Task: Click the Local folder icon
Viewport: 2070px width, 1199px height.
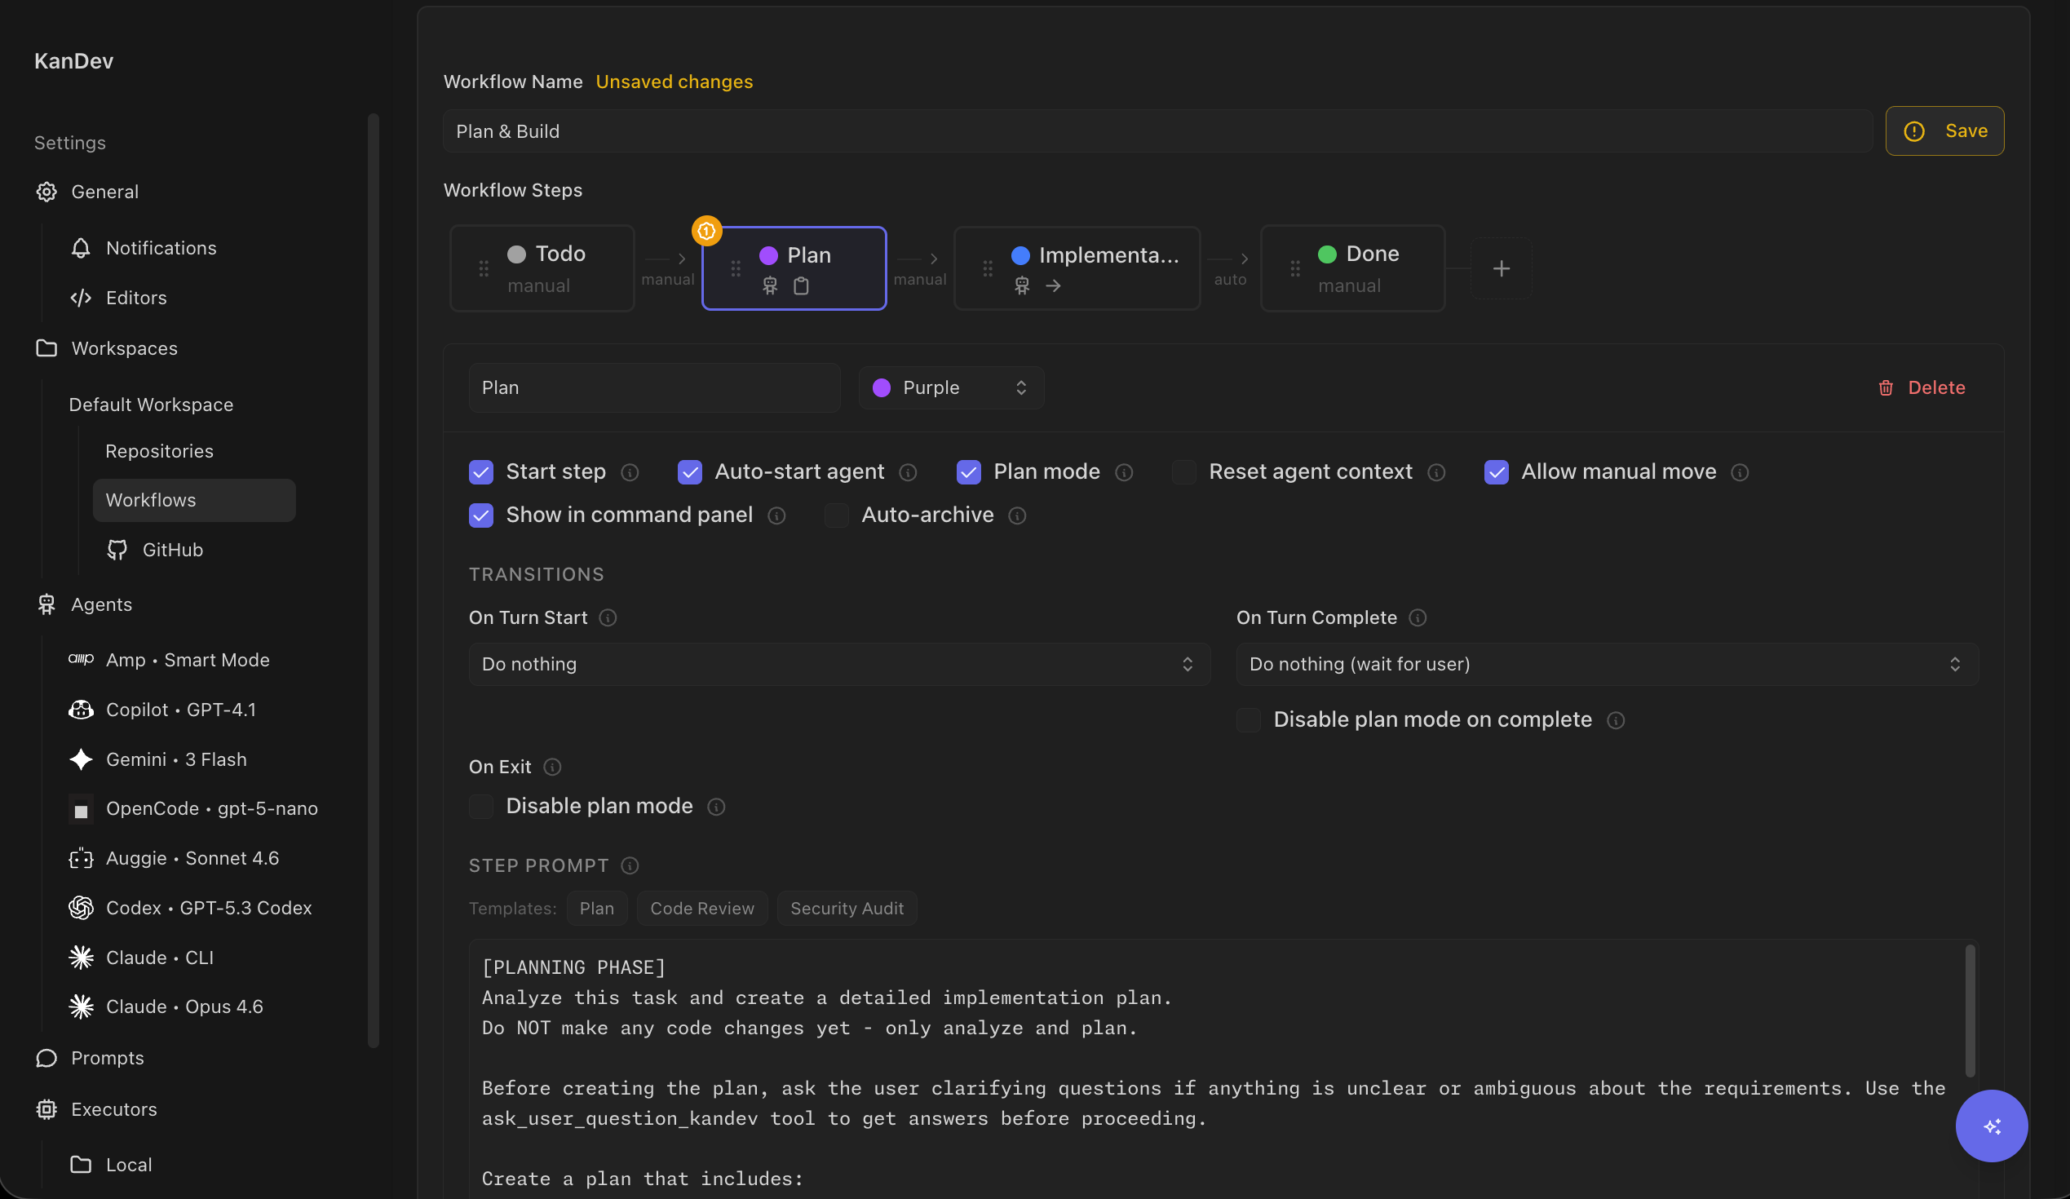Action: coord(81,1165)
